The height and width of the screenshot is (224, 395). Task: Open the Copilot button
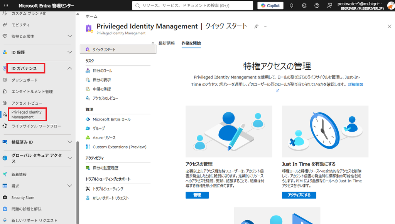click(270, 5)
